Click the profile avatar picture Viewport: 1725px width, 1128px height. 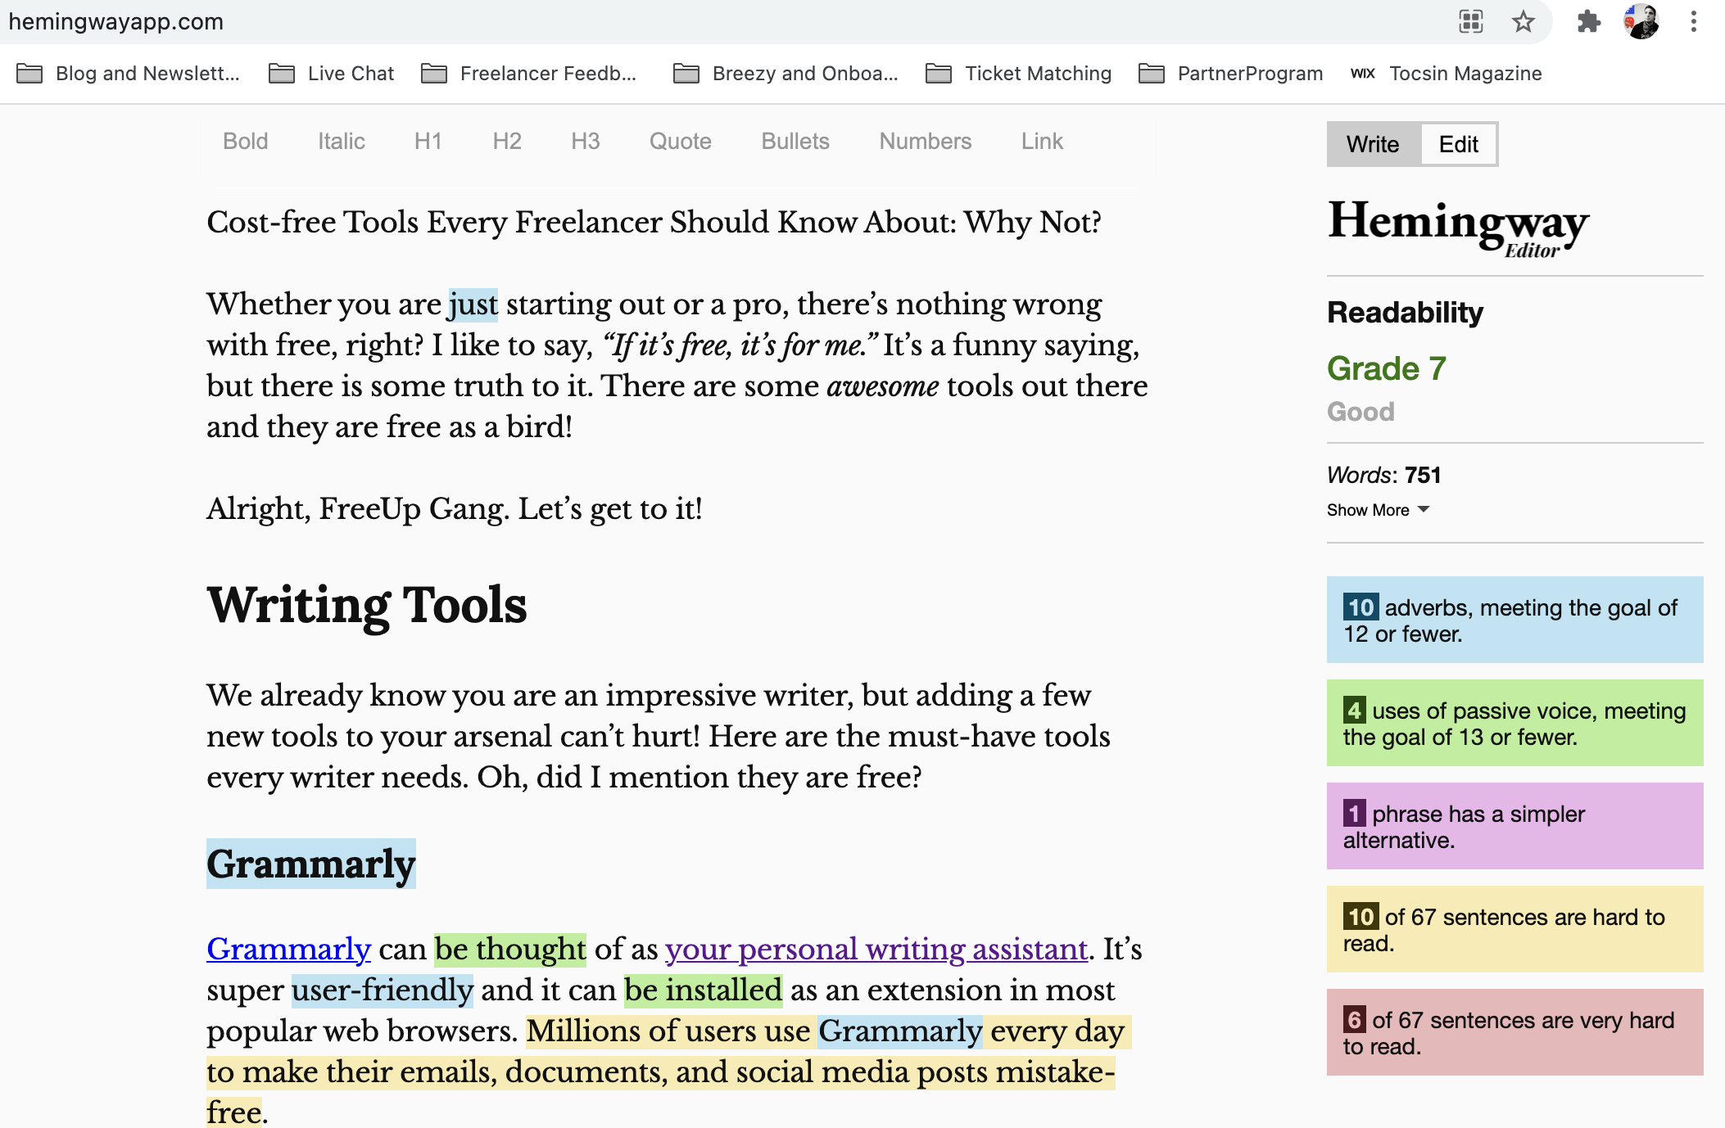tap(1641, 21)
